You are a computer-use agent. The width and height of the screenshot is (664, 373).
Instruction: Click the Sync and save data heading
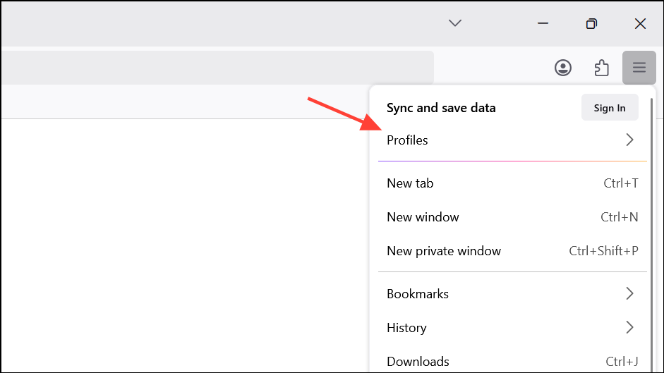click(441, 108)
